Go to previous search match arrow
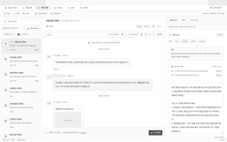The width and height of the screenshot is (227, 142). click(150, 34)
